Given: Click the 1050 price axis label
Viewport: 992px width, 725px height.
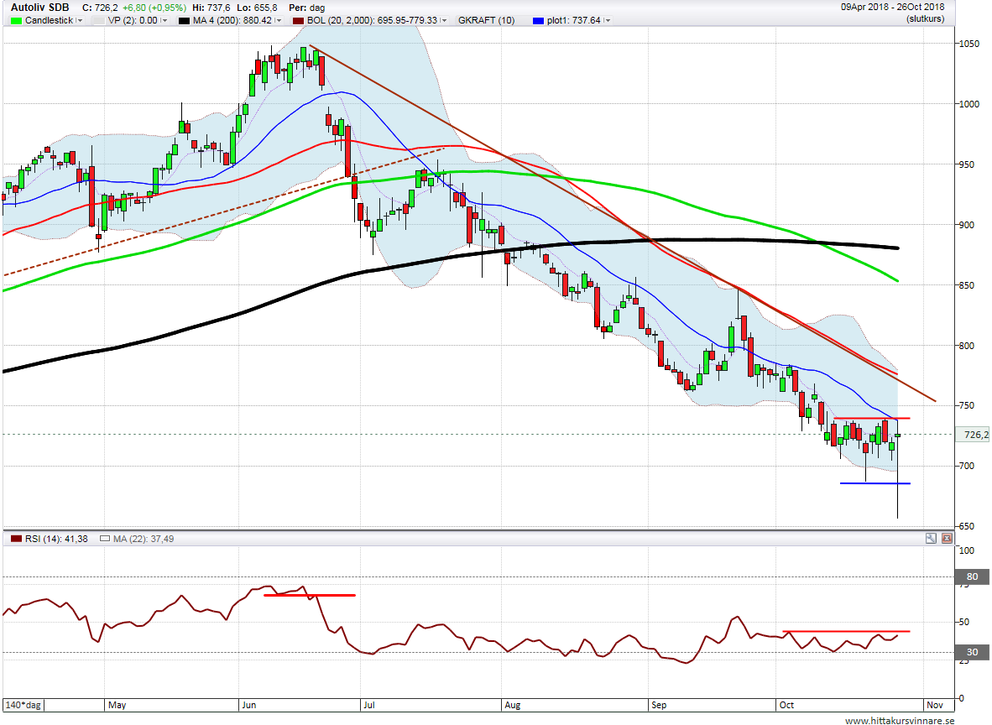Looking at the screenshot, I should coord(969,44).
